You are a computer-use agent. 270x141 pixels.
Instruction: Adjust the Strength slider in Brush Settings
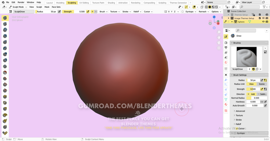click(x=253, y=89)
